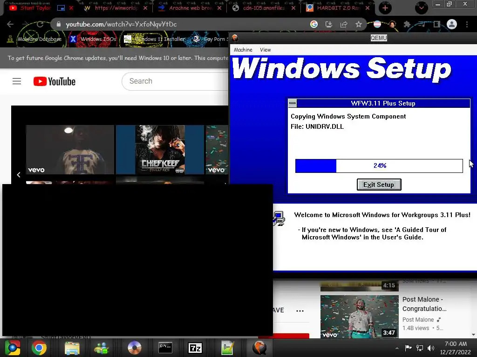
Task: Open the first vevo video thumbnail
Action: point(70,149)
